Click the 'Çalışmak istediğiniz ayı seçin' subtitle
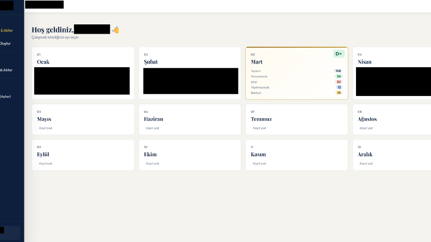The height and width of the screenshot is (242, 431). pyautogui.click(x=55, y=37)
